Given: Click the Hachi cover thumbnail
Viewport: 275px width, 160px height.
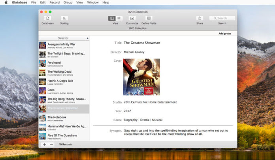Looking at the screenshot, I should [x=42, y=82].
